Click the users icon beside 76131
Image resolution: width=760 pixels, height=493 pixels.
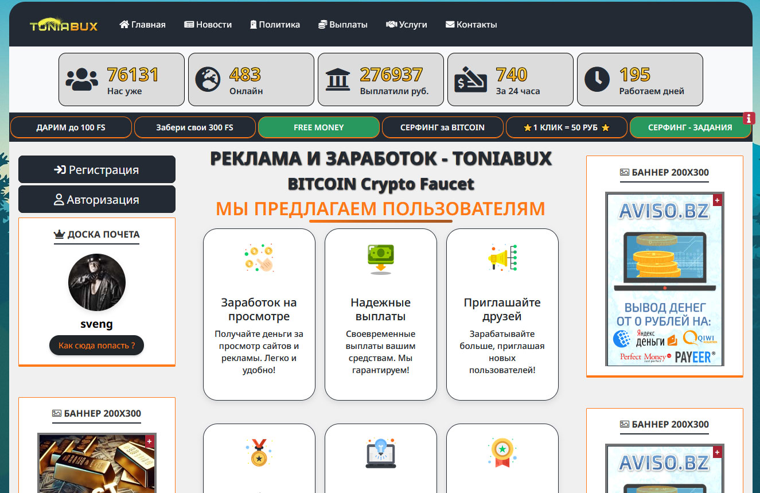pyautogui.click(x=82, y=80)
